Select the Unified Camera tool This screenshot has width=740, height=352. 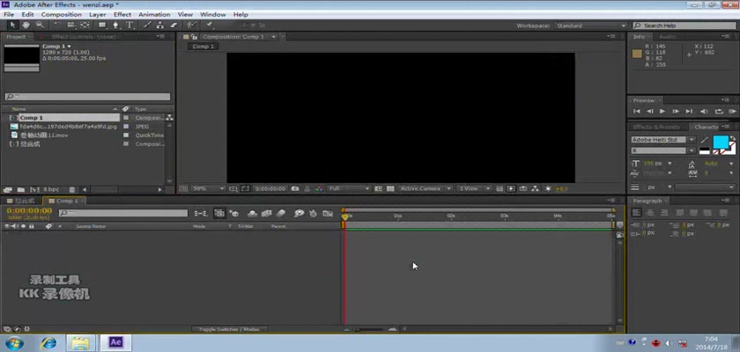click(x=70, y=25)
